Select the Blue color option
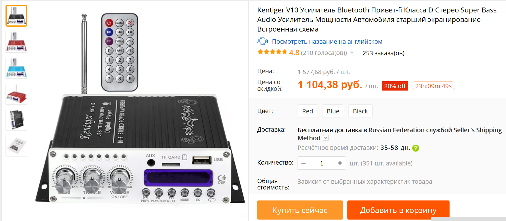Screen dimensions: 506x221 333,111
